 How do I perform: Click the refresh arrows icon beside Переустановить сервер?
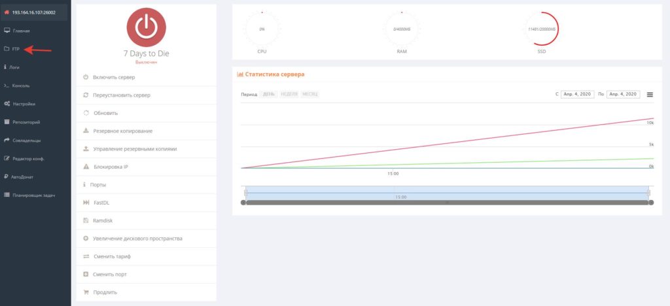86,95
